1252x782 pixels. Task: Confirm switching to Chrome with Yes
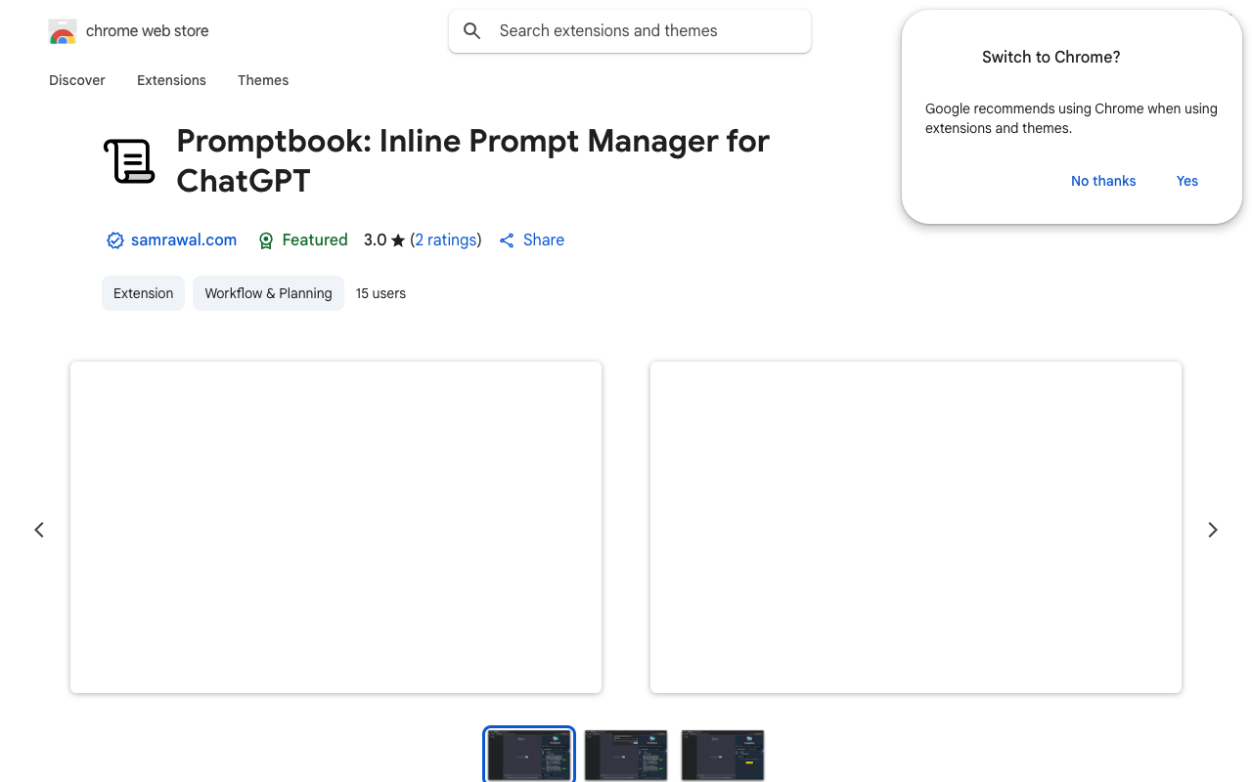[1187, 181]
